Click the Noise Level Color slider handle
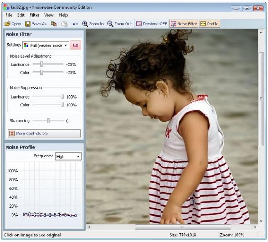This screenshot has height=242, width=268. (x=42, y=72)
